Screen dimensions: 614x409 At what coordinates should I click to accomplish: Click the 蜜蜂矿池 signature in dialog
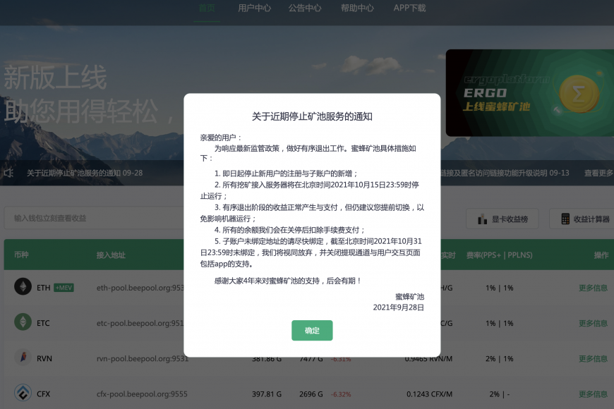[409, 297]
